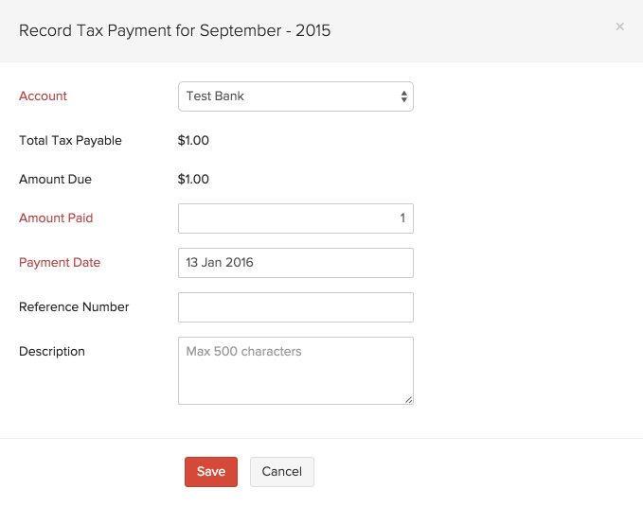This screenshot has height=506, width=643.
Task: Click the red Account label
Action: [x=44, y=96]
